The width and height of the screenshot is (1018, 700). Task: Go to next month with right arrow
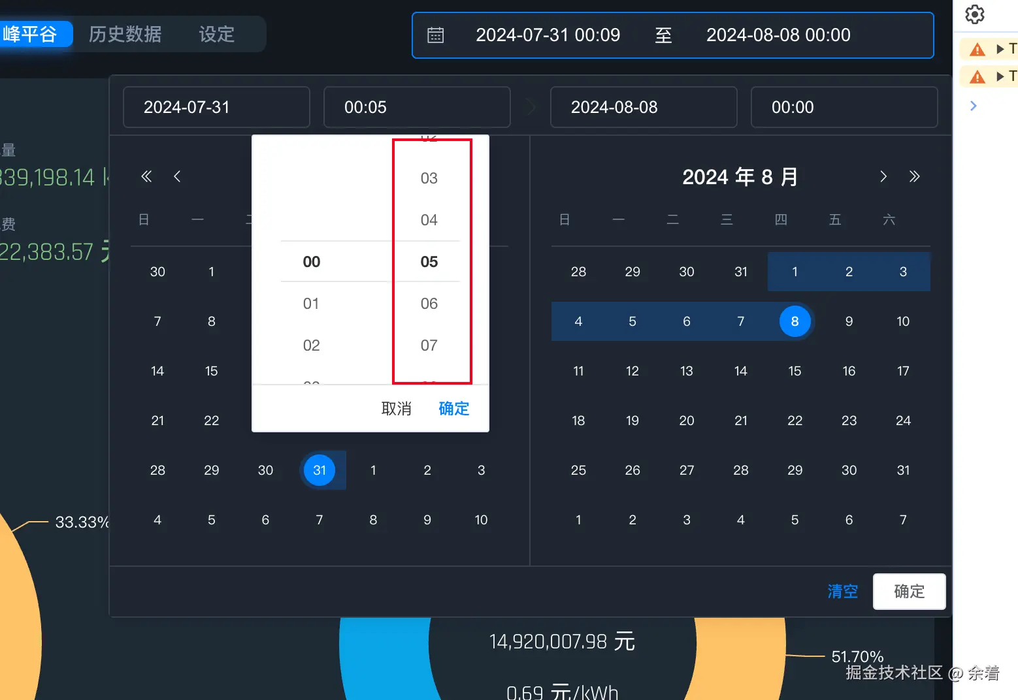(x=883, y=176)
